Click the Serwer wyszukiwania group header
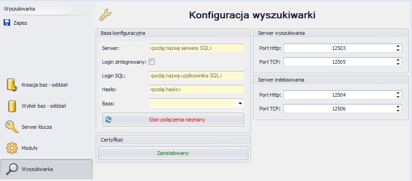Viewport: 412px width, 181px height. tap(281, 33)
